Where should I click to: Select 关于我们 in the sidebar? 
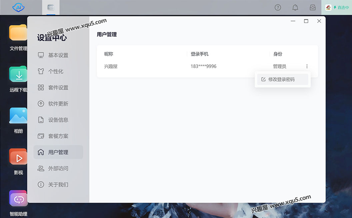click(58, 185)
